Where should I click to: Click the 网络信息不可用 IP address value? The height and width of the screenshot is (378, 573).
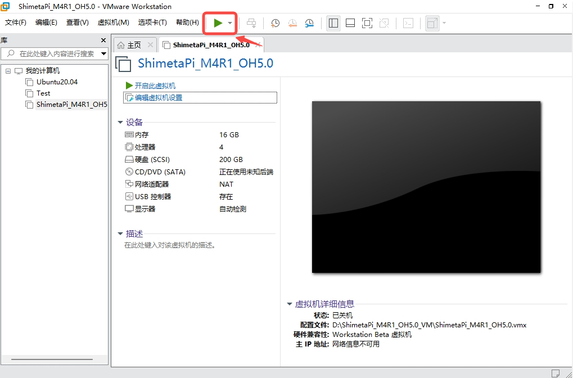pos(356,344)
